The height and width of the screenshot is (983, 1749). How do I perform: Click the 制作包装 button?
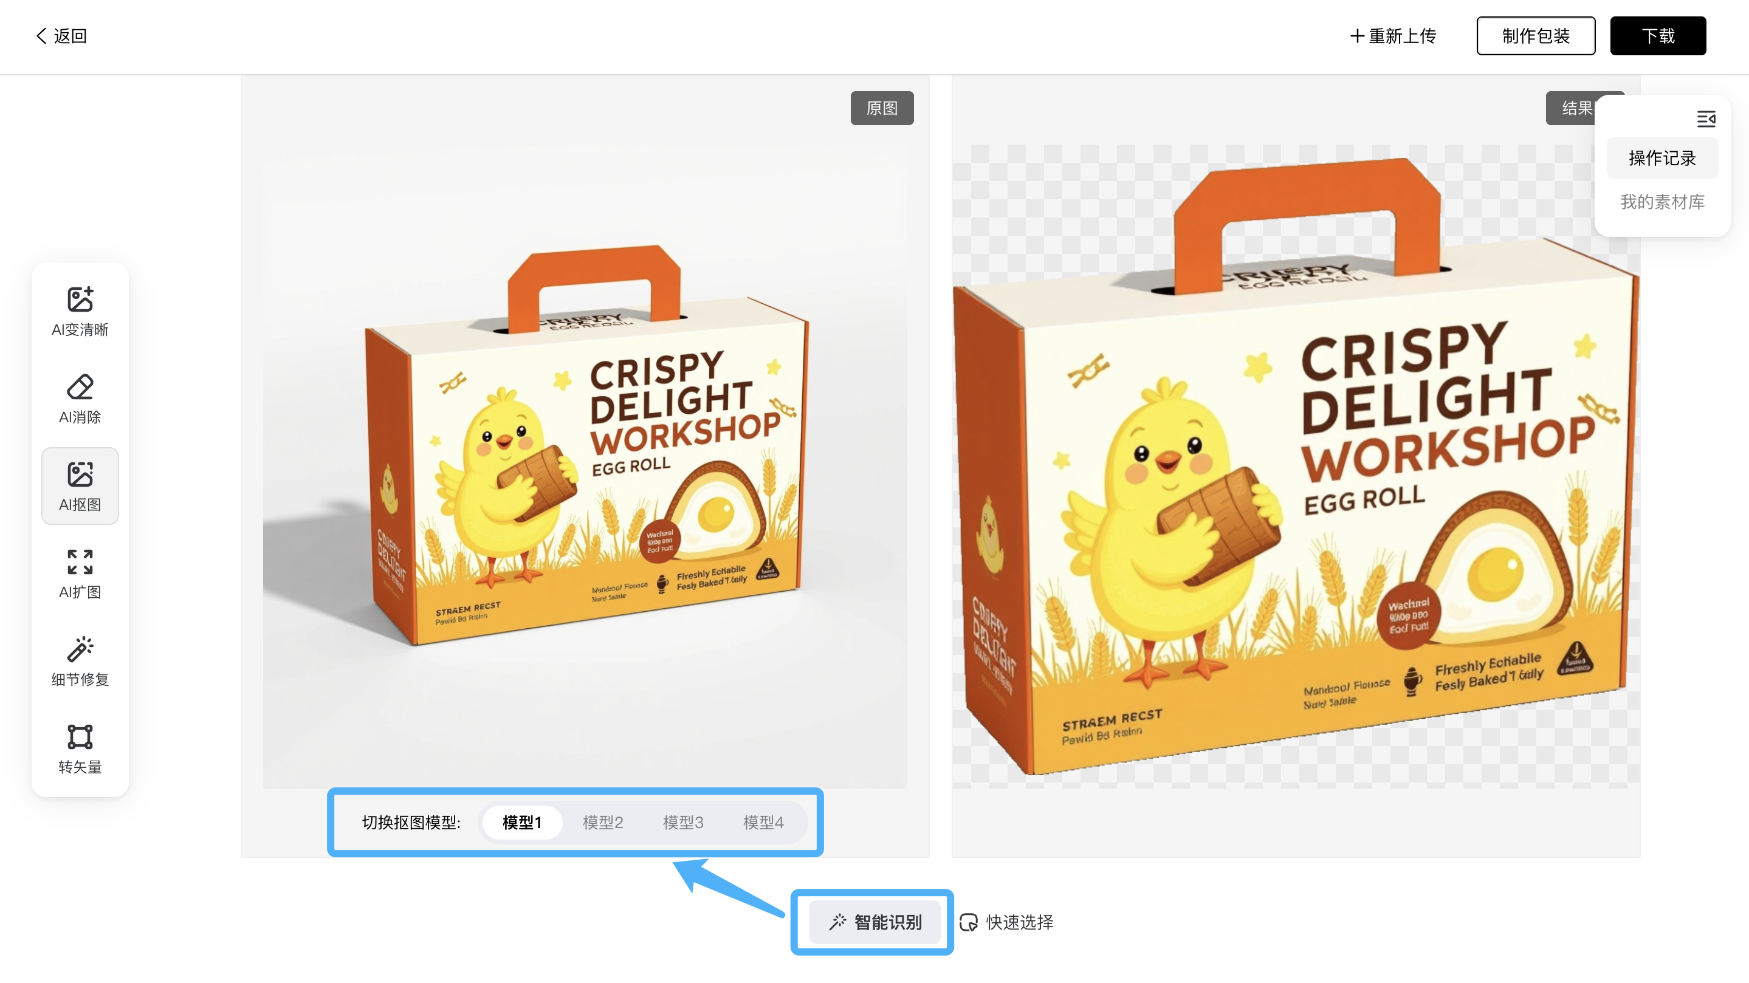(1536, 36)
